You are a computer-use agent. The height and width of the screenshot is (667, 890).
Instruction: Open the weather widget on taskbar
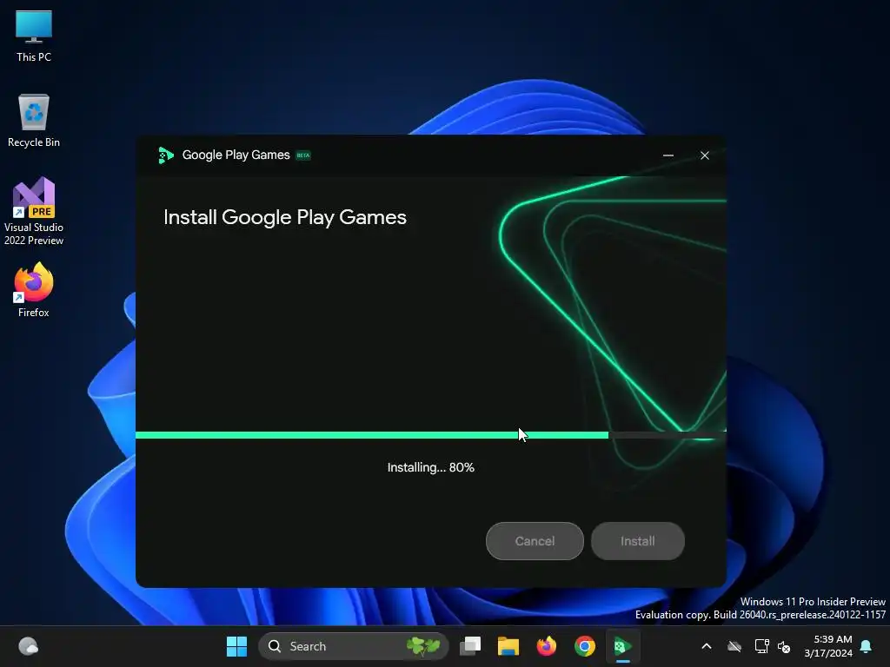(x=28, y=646)
